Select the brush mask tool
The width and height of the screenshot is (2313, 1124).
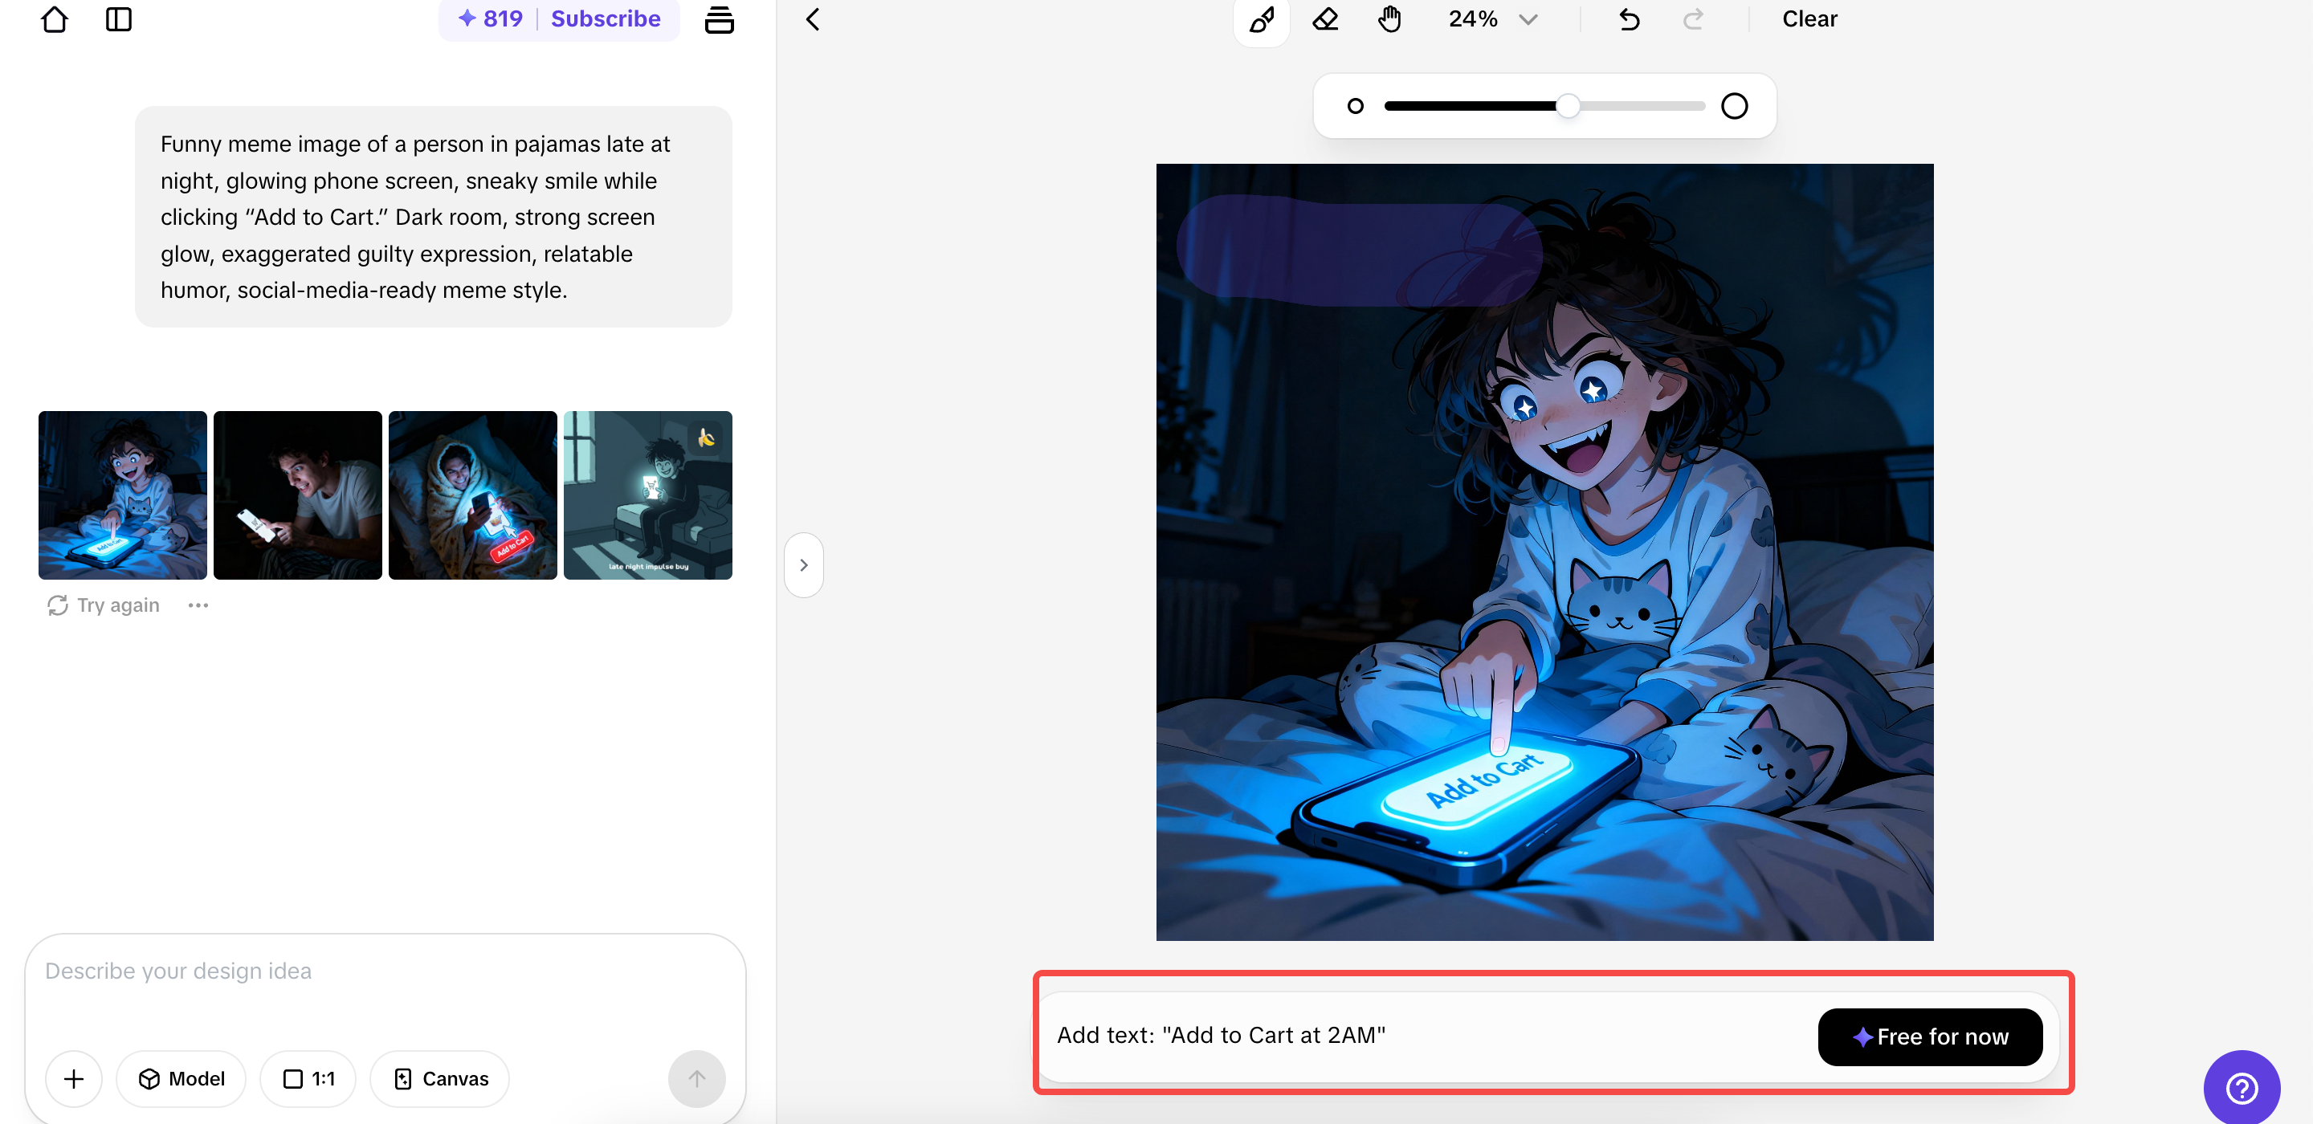pos(1262,18)
